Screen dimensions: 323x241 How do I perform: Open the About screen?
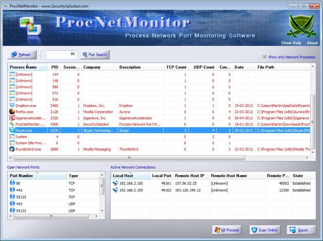pyautogui.click(x=312, y=43)
